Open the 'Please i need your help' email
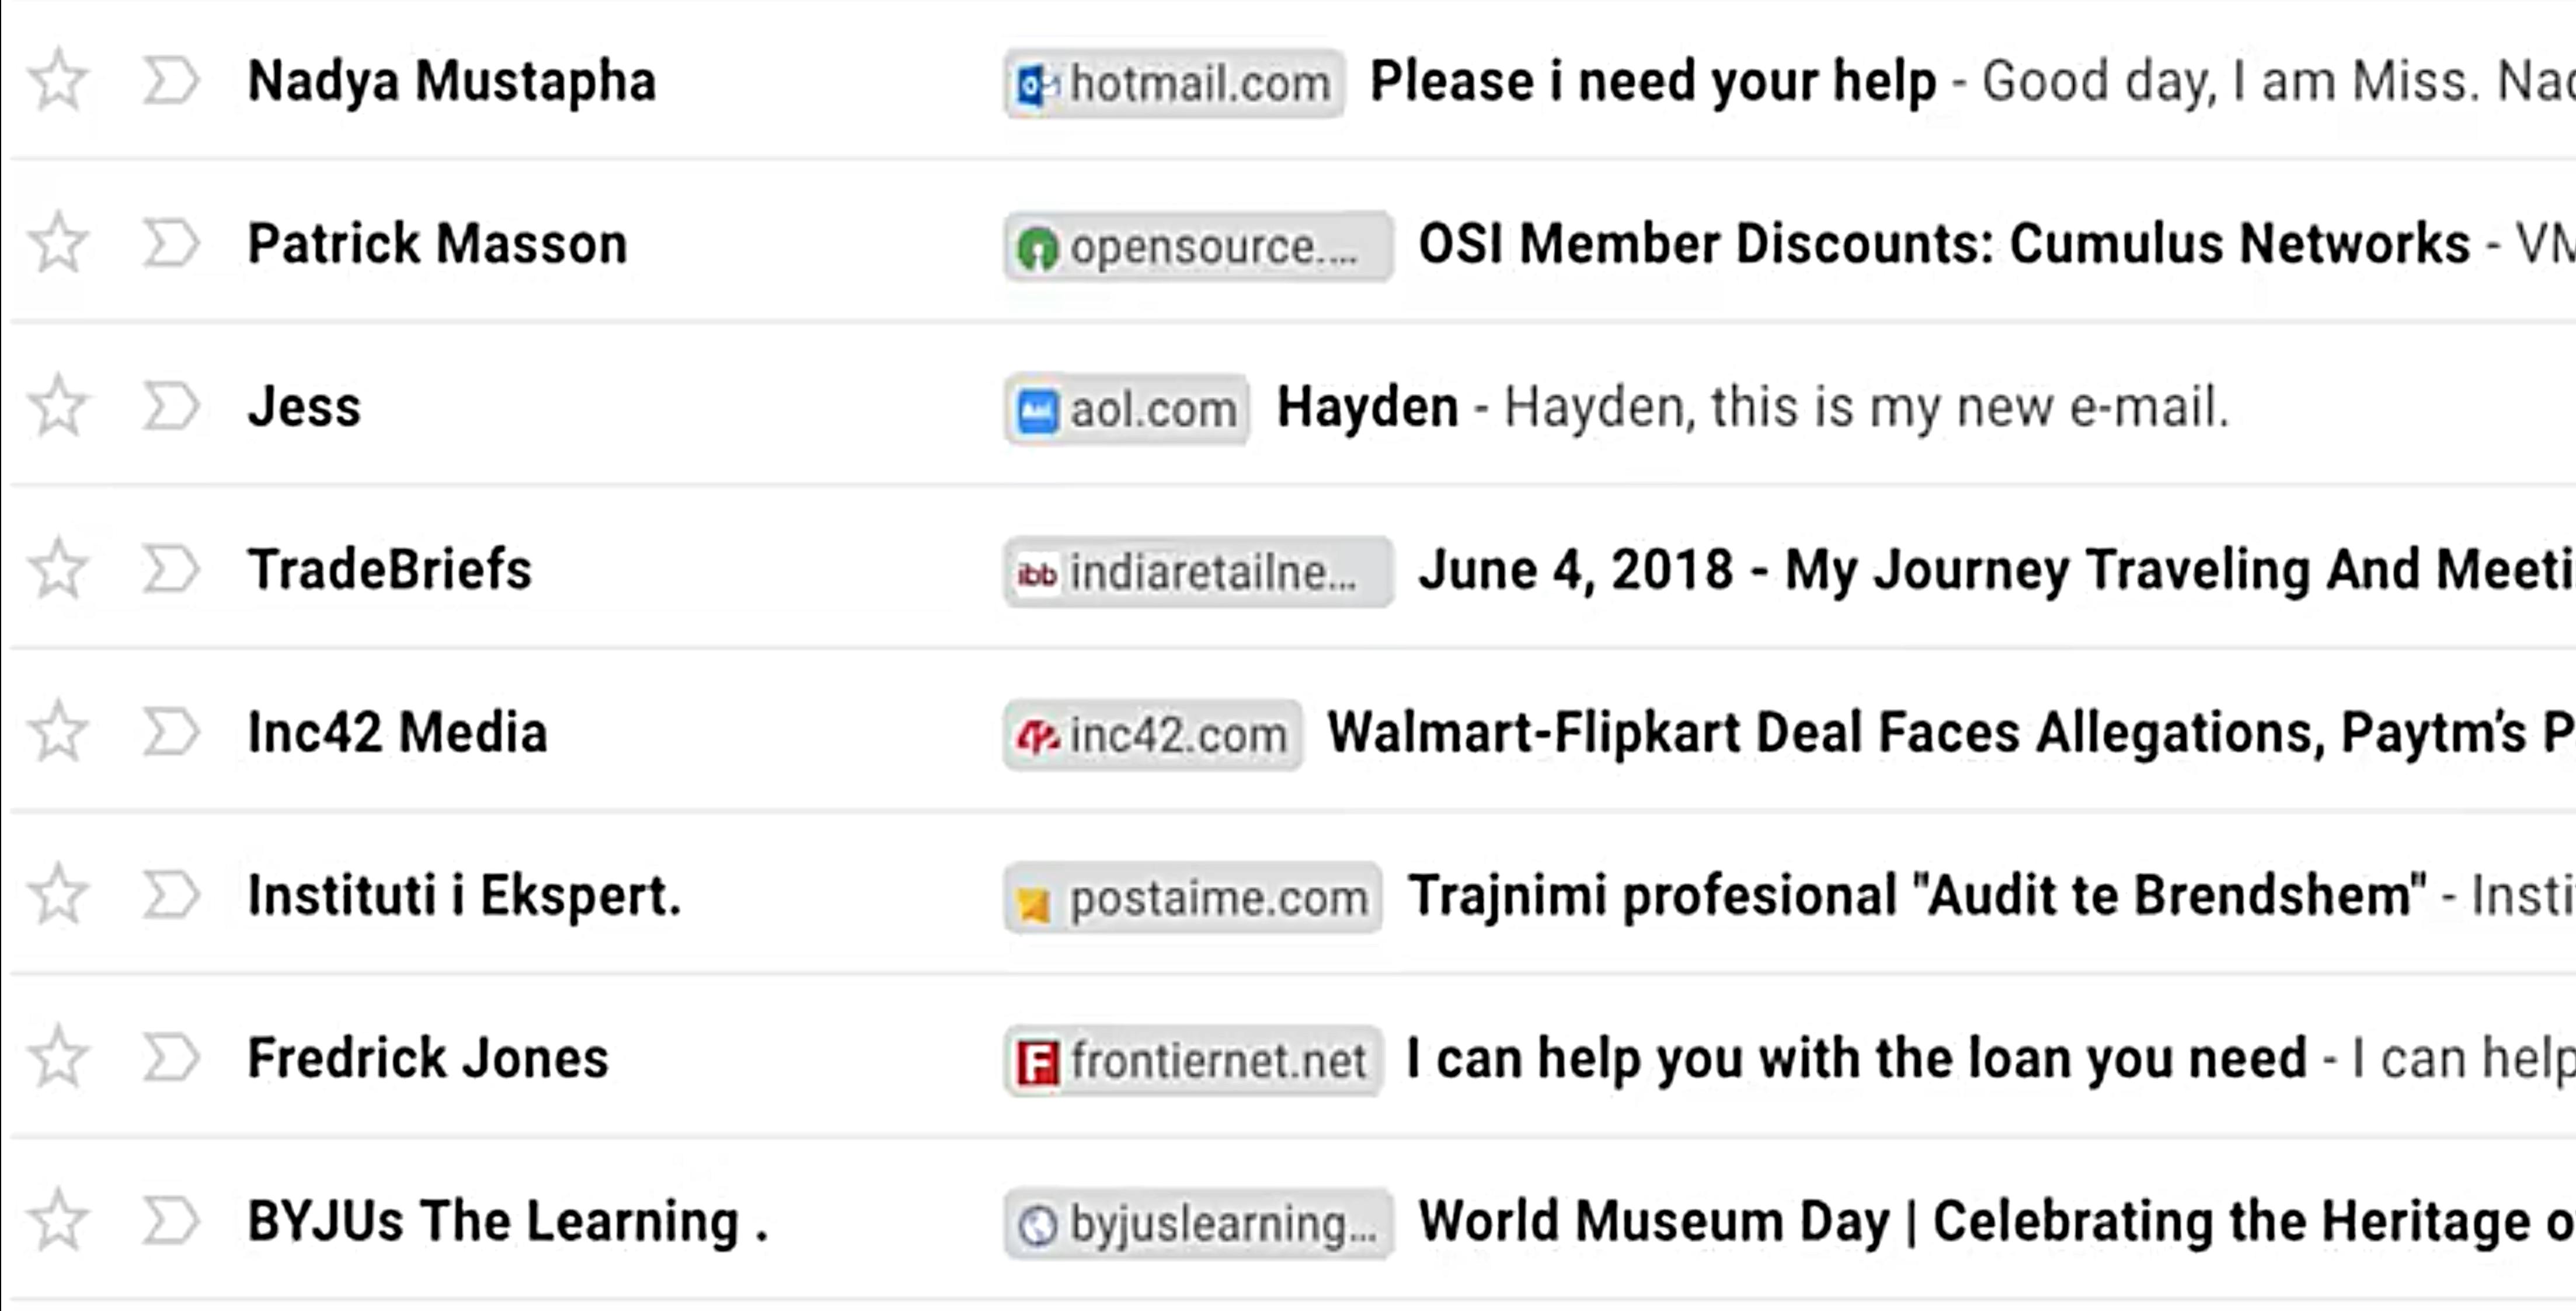Screen dimensions: 2576x1311 coord(1652,82)
